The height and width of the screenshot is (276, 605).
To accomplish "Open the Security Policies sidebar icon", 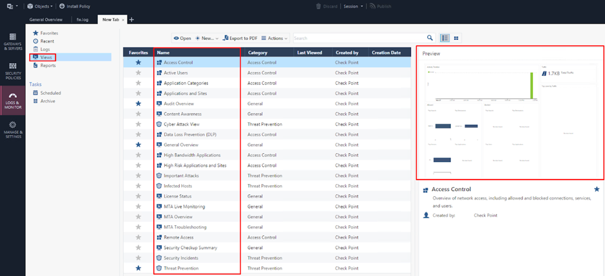I will point(13,71).
